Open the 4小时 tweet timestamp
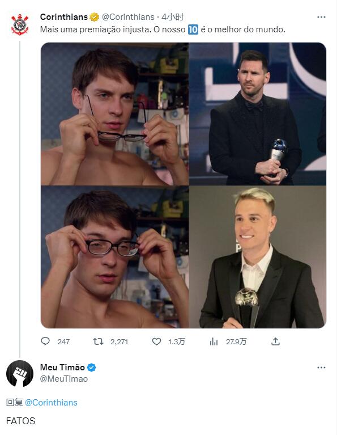337x435 pixels. click(173, 17)
